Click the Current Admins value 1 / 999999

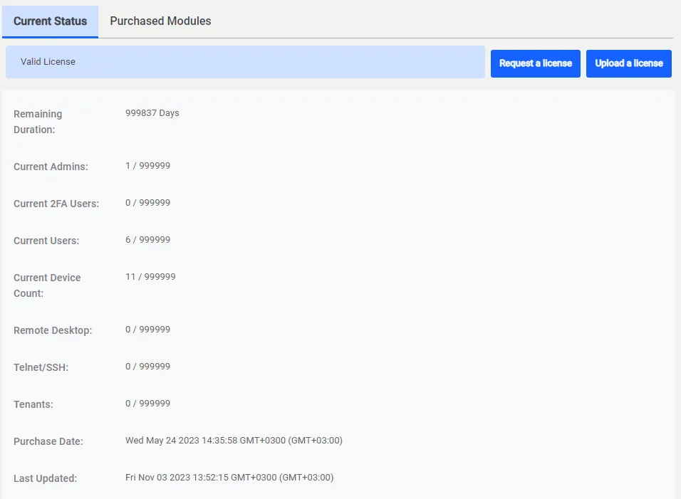tap(147, 166)
